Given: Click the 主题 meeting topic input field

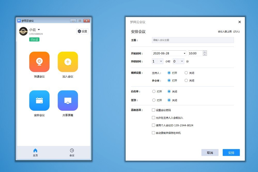Looking at the screenshot, I should point(193,40).
